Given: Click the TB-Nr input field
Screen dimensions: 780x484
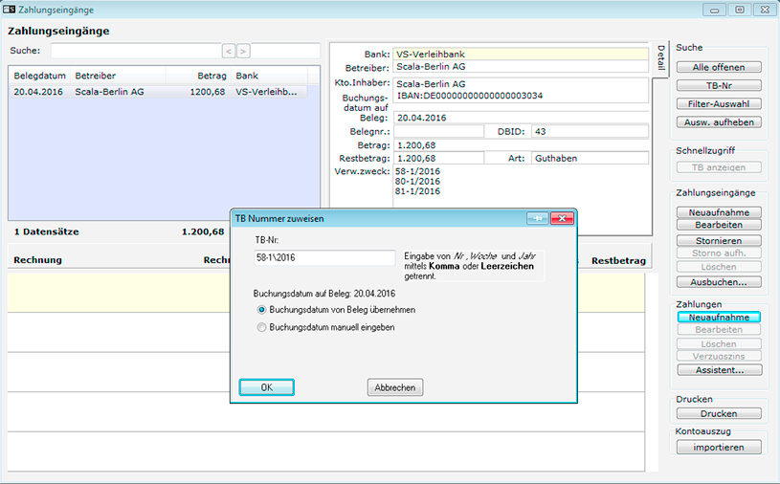Looking at the screenshot, I should click(x=324, y=258).
